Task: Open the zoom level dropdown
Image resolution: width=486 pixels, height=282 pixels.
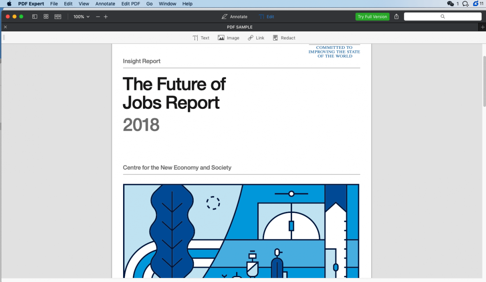Action: 81,17
